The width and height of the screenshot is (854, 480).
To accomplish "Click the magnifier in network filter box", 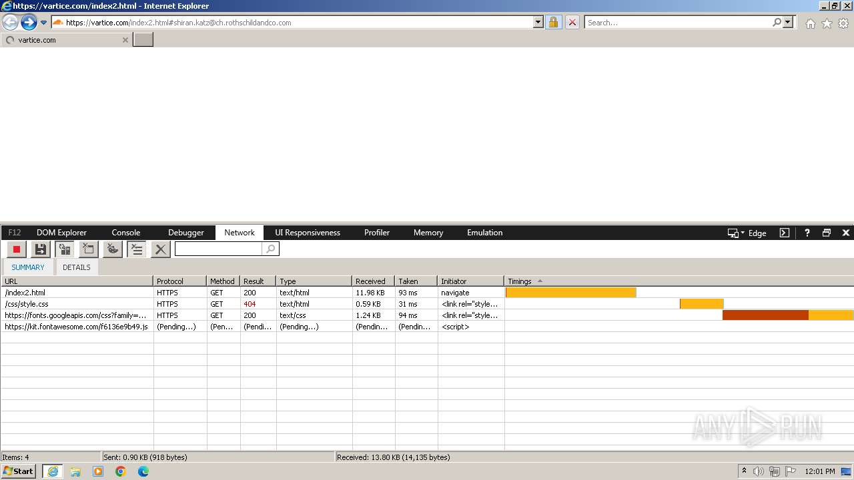I will point(270,249).
